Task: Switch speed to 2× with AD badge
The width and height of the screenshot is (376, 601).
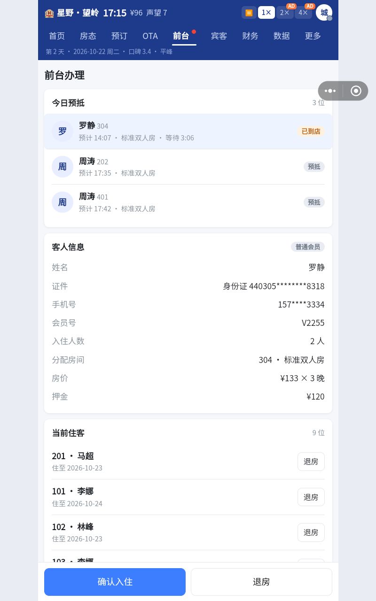Action: [x=285, y=13]
